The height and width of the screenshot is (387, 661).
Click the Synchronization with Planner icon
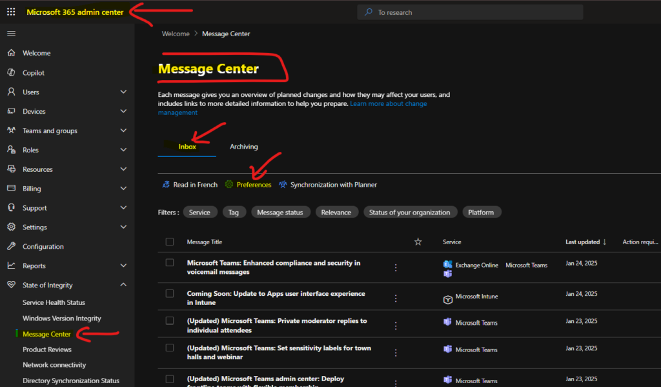click(283, 185)
